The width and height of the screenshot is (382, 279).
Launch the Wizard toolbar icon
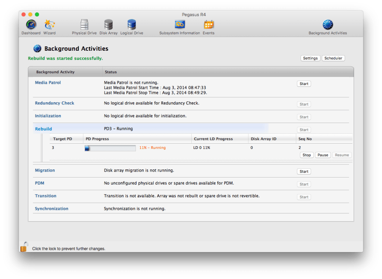pos(49,25)
